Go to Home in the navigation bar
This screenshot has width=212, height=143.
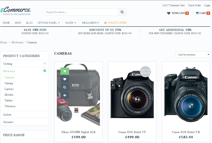pos(6,23)
